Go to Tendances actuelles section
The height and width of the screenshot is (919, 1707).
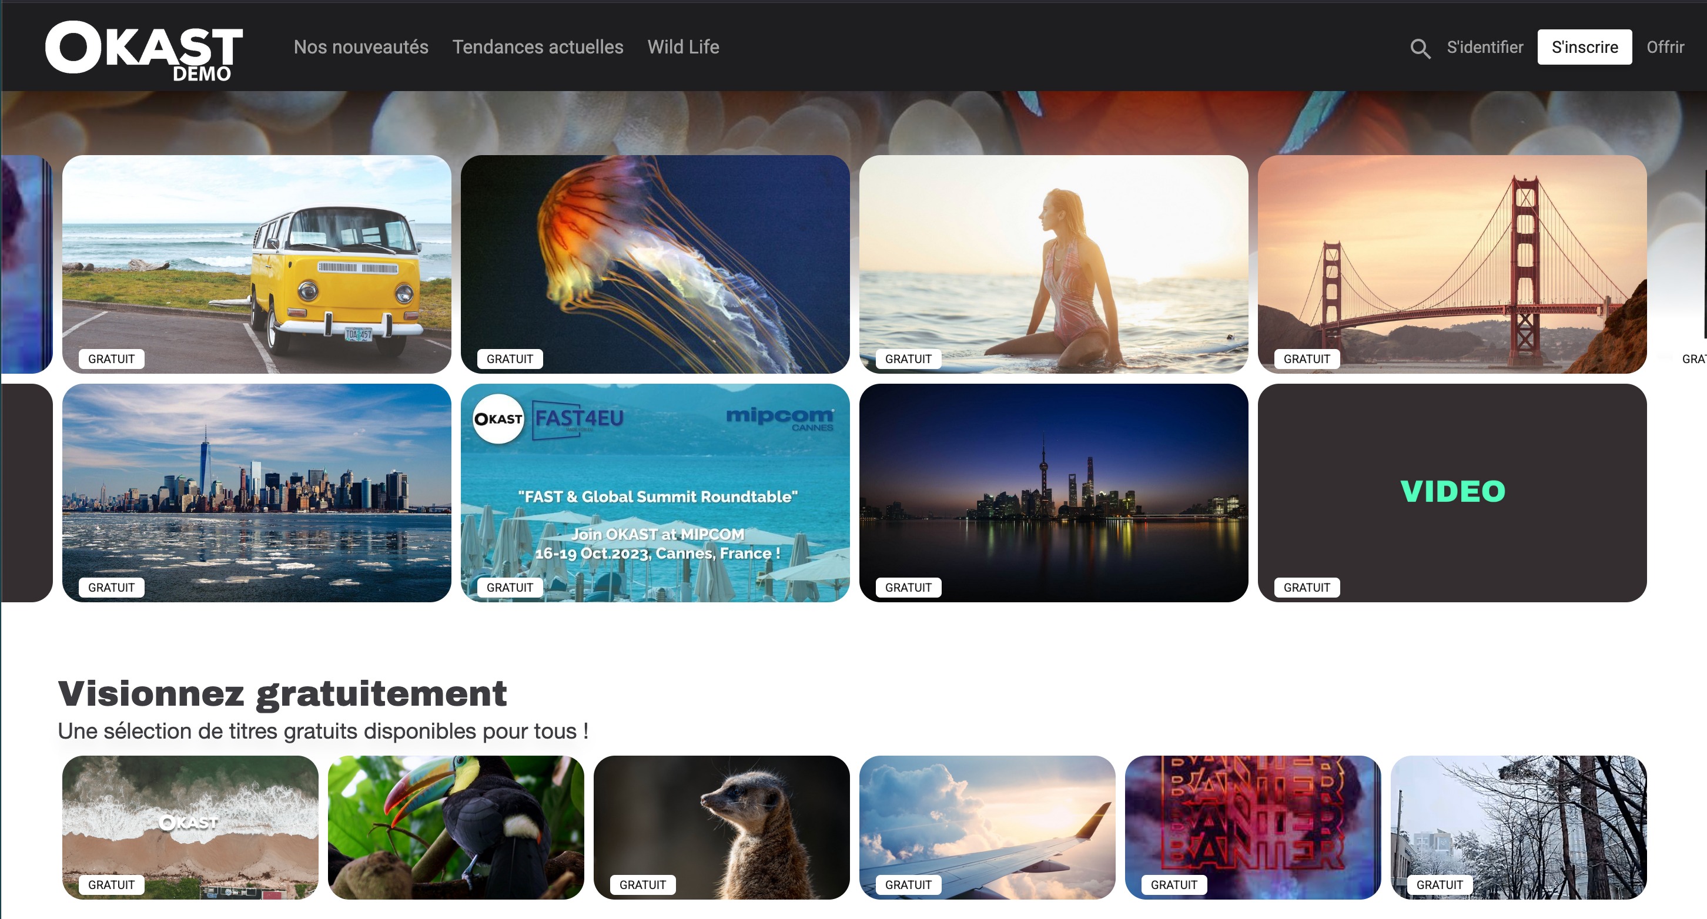point(537,47)
